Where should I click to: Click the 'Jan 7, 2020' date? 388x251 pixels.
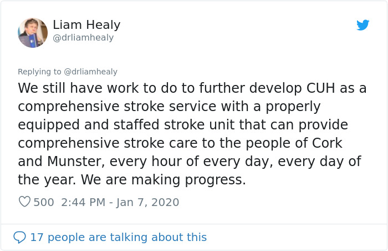(x=148, y=202)
